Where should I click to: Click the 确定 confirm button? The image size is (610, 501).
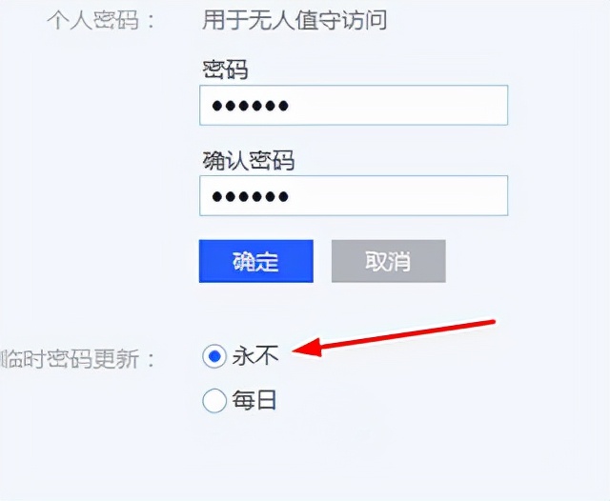(256, 261)
